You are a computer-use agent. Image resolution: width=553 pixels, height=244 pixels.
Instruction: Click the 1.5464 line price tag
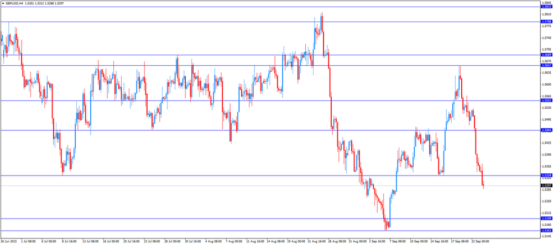click(546, 130)
